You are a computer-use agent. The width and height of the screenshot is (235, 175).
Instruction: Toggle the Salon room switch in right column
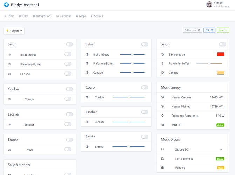tap(222, 44)
